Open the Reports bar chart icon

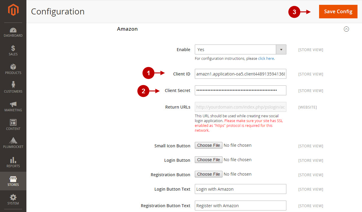coord(13,160)
